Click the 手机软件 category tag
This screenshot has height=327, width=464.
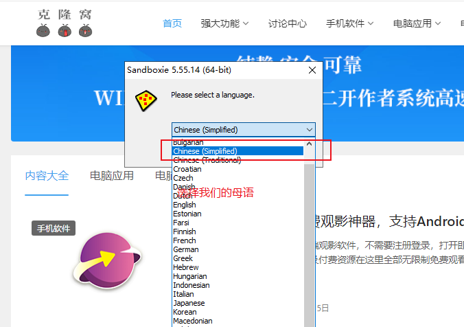click(x=54, y=228)
